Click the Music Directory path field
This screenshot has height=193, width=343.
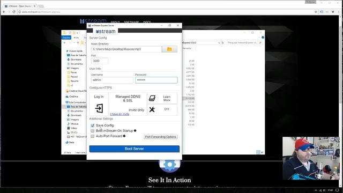pyautogui.click(x=126, y=49)
